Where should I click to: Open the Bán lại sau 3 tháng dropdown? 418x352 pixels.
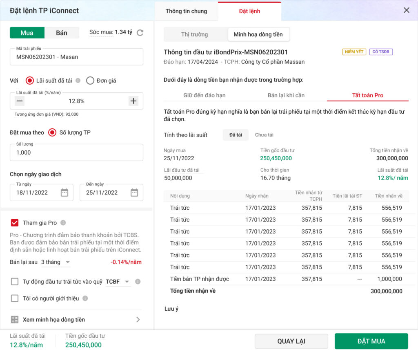[x=56, y=262]
